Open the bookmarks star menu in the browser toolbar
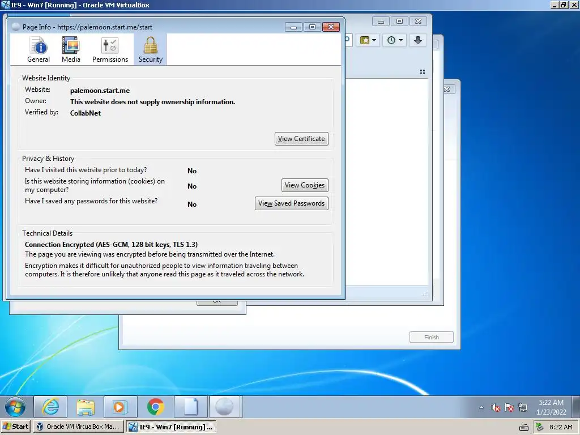Viewport: 580px width, 435px height. [x=368, y=40]
